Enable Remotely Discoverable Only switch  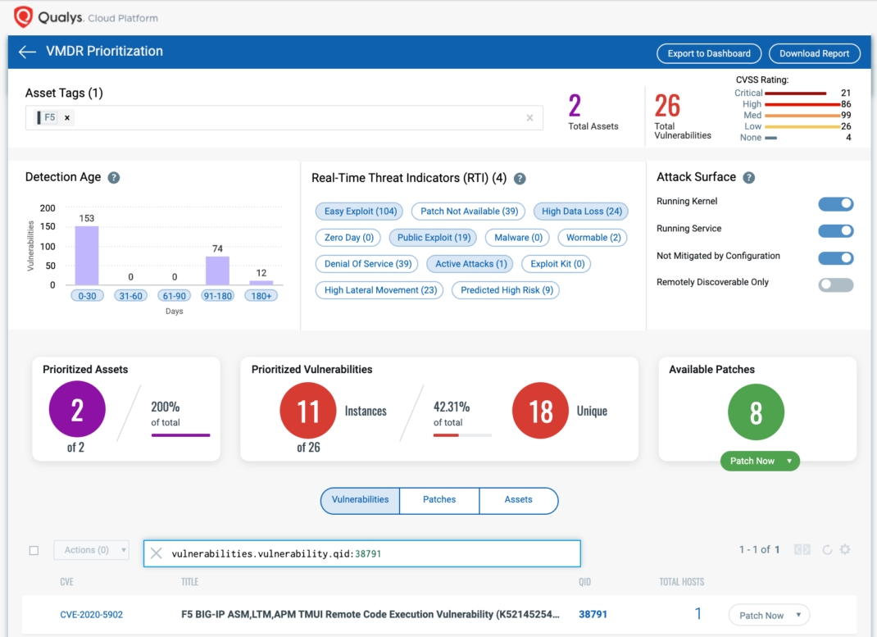click(836, 284)
